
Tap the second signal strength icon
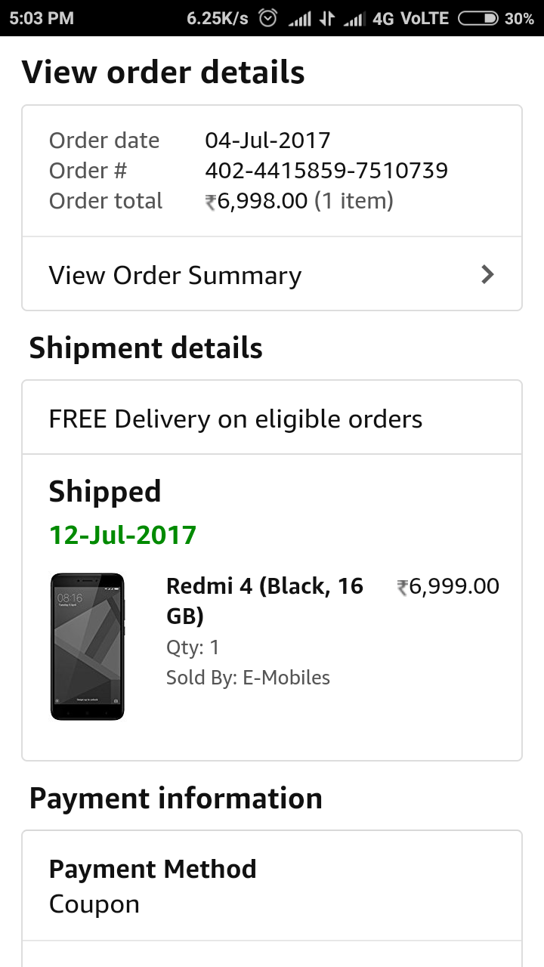[354, 18]
